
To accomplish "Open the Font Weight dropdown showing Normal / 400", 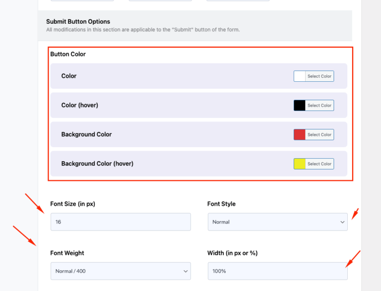I will [x=121, y=271].
